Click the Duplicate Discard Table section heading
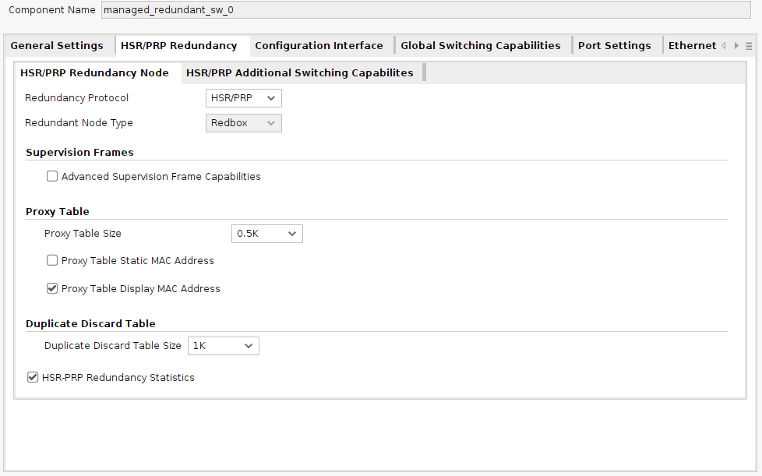Screen dimensions: 762x476 click(x=90, y=324)
